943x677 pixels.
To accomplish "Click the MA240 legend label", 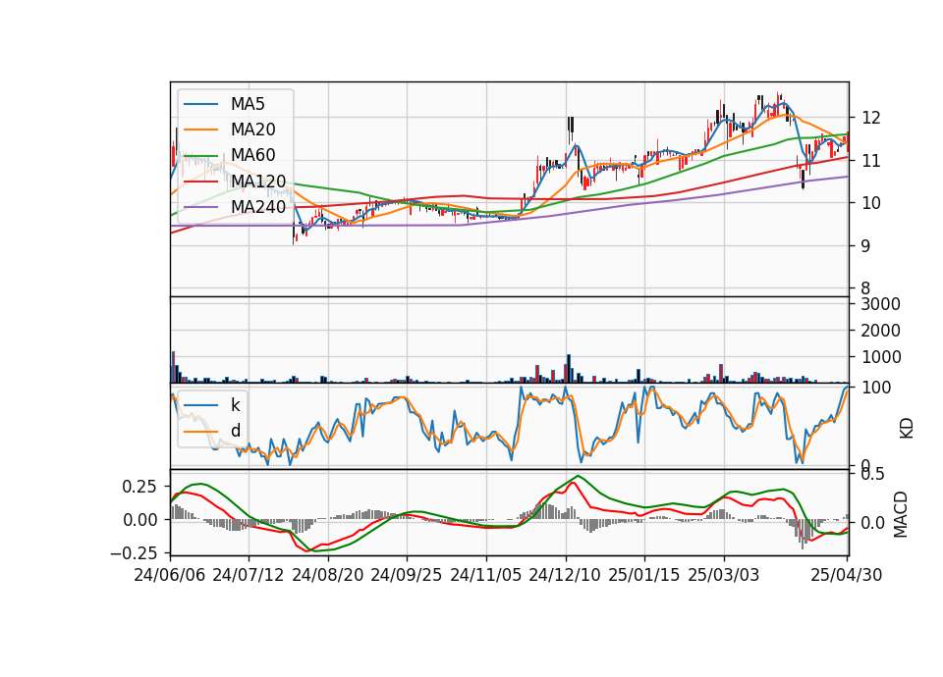I will pos(258,207).
